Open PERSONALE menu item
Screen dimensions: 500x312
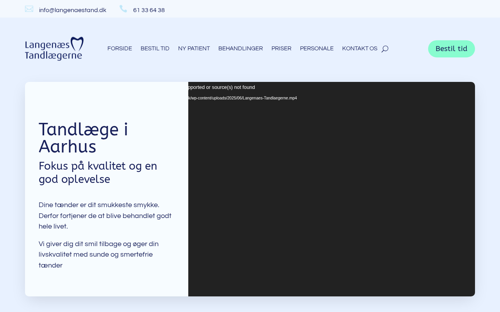point(317,49)
